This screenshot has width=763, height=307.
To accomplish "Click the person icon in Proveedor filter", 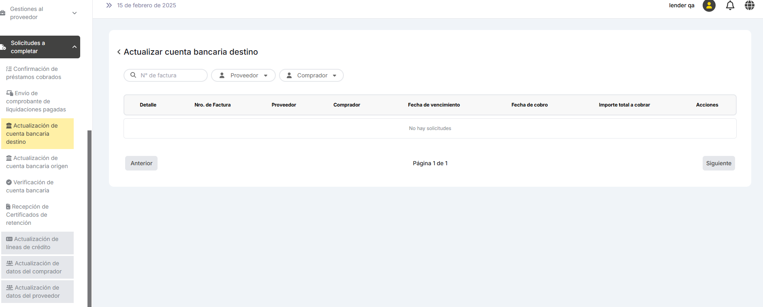I will click(x=222, y=75).
